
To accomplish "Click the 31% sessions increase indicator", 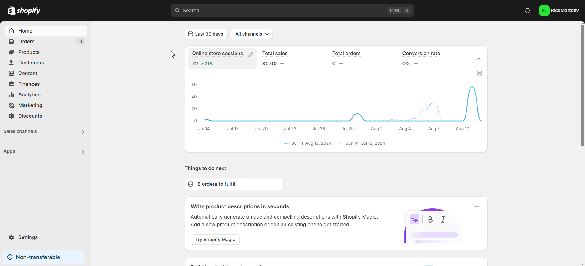I will click(x=207, y=64).
